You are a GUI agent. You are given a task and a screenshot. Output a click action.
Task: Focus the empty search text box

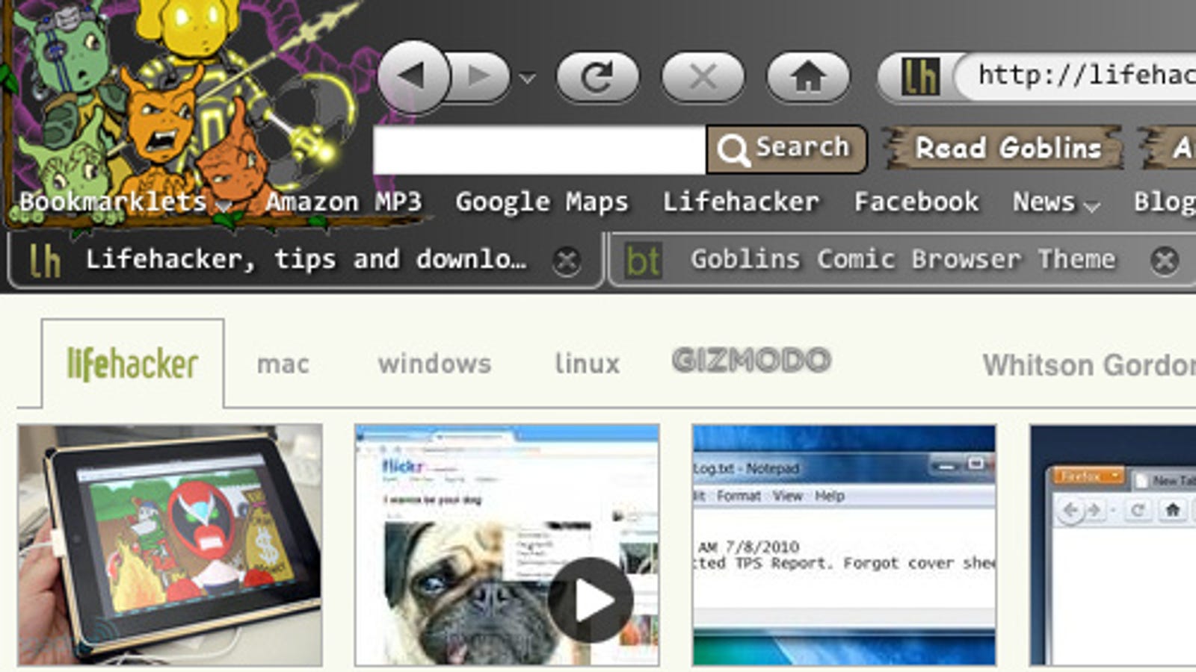[540, 150]
